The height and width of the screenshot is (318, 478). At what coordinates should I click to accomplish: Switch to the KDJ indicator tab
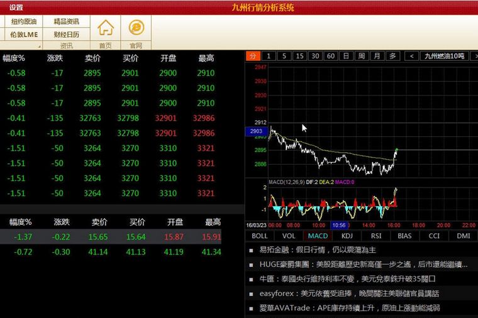point(347,236)
